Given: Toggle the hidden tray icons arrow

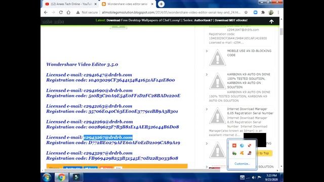Looking at the screenshot, I should 242,177.
